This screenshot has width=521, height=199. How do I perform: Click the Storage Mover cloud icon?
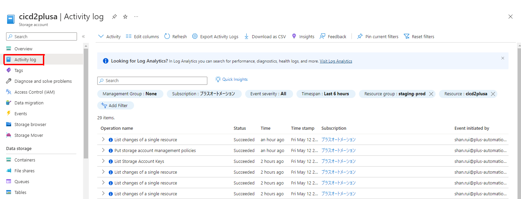pyautogui.click(x=9, y=135)
